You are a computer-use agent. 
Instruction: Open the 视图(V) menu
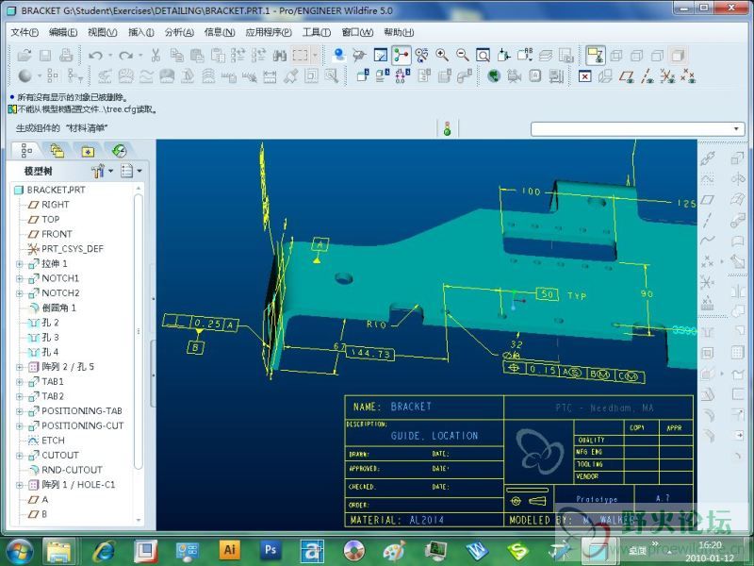(103, 32)
